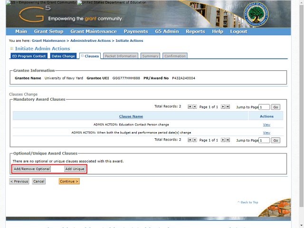The width and height of the screenshot is (304, 228).
Task: Click Logout in the navigation bar
Action: click(238, 31)
